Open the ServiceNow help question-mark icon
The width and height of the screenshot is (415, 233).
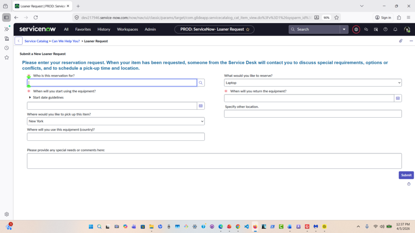click(385, 30)
